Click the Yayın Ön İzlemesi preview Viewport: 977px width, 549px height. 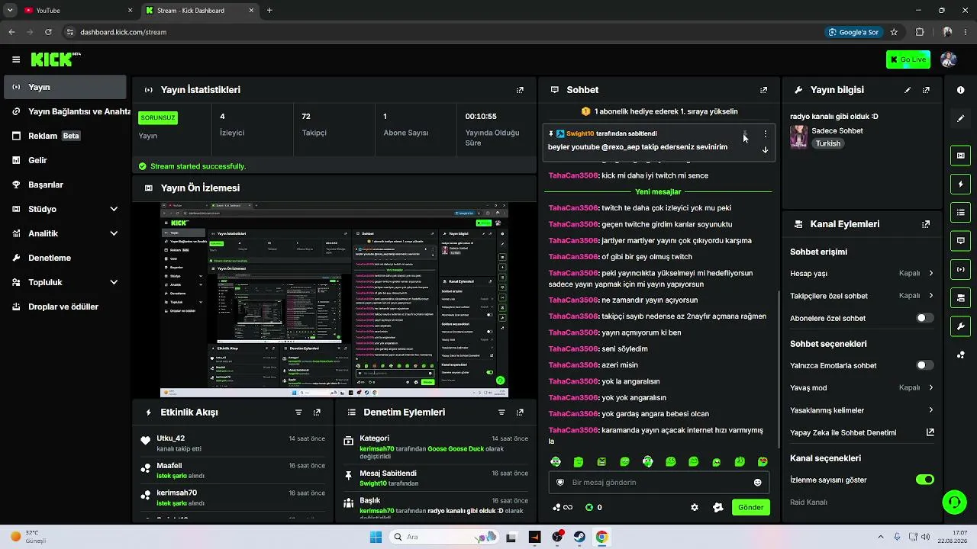coord(334,300)
